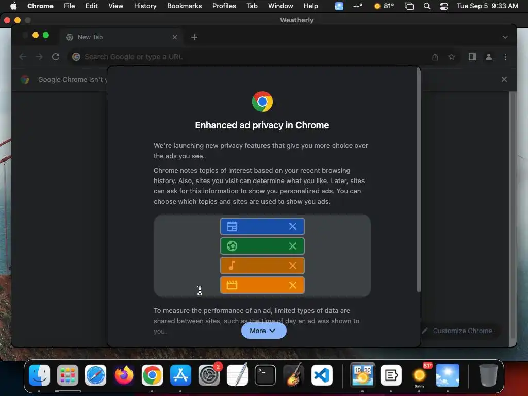Open the Profiles menu
528x396 pixels.
click(x=224, y=6)
